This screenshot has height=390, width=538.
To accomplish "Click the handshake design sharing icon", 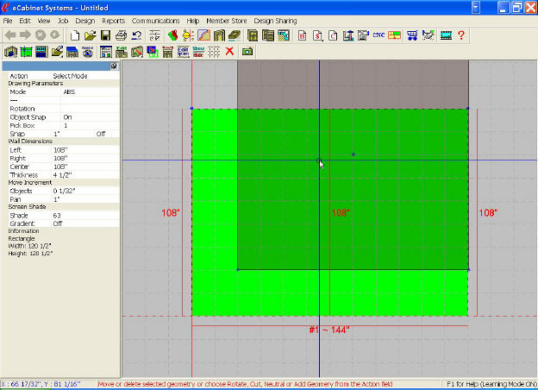I will click(429, 35).
